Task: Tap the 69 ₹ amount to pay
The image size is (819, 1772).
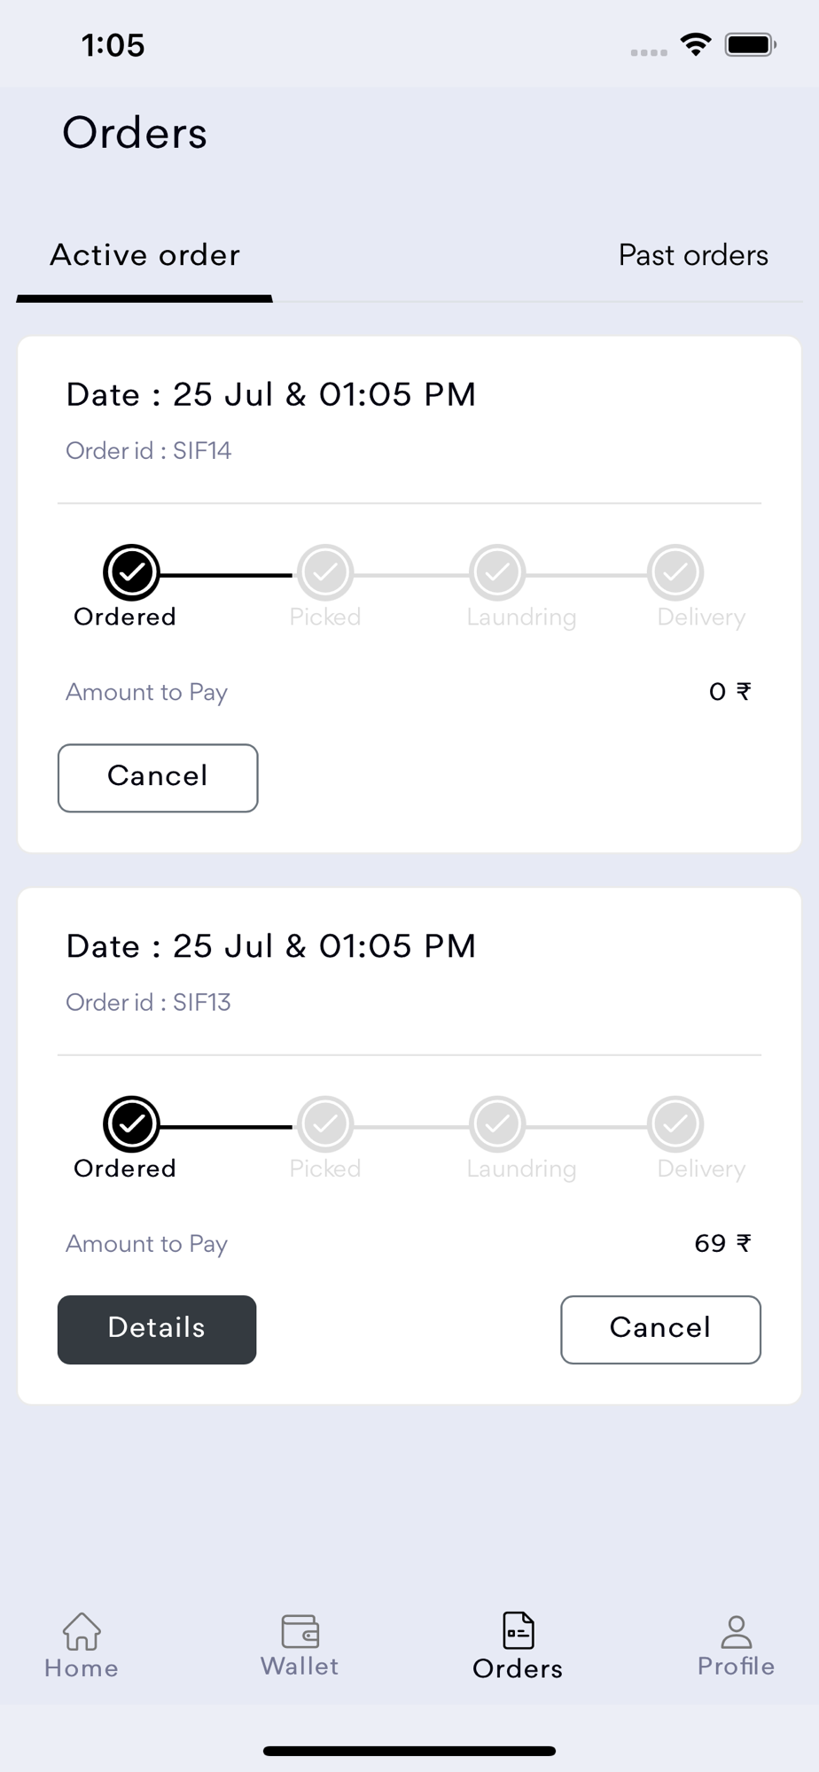Action: pyautogui.click(x=722, y=1243)
